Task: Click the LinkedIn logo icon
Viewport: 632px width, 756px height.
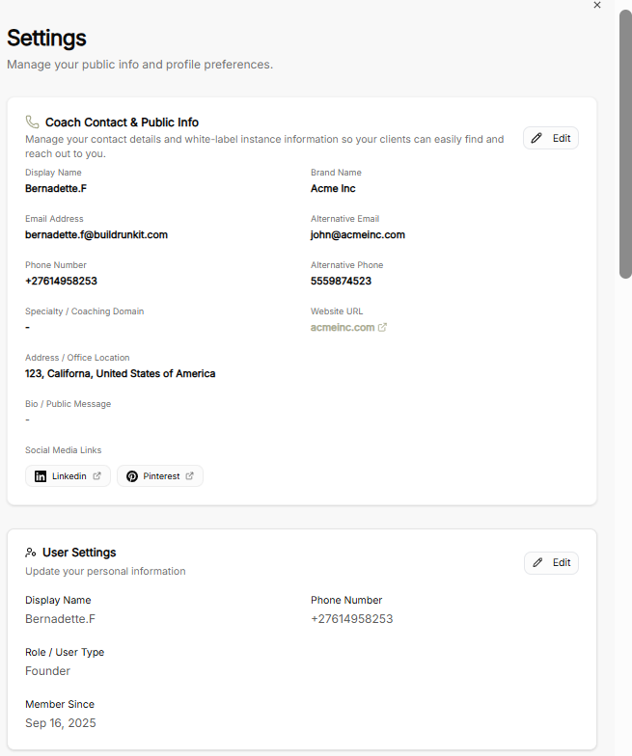Action: click(41, 476)
